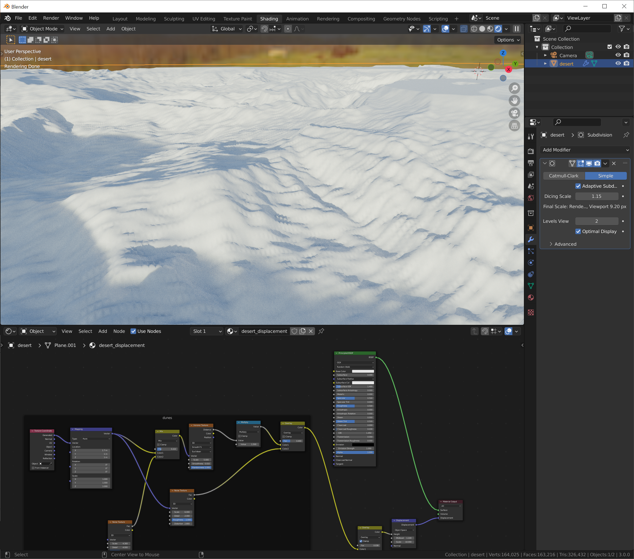Switch to the Geometry Nodes workspace tab
This screenshot has height=559, width=634.
tap(402, 19)
